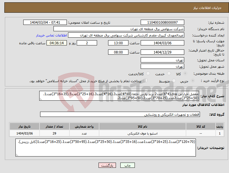
Task: Click the quantity cell showing 29
Action: [54, 133]
